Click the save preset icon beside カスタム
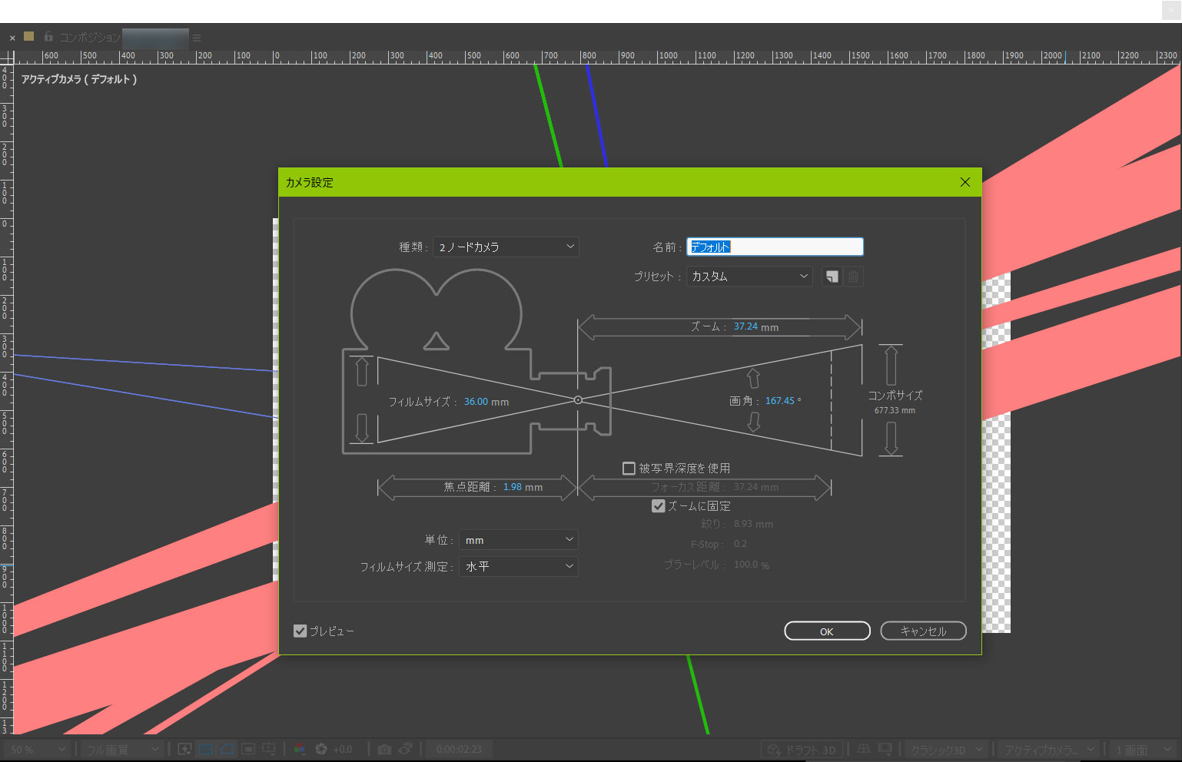The width and height of the screenshot is (1182, 762). pos(832,277)
